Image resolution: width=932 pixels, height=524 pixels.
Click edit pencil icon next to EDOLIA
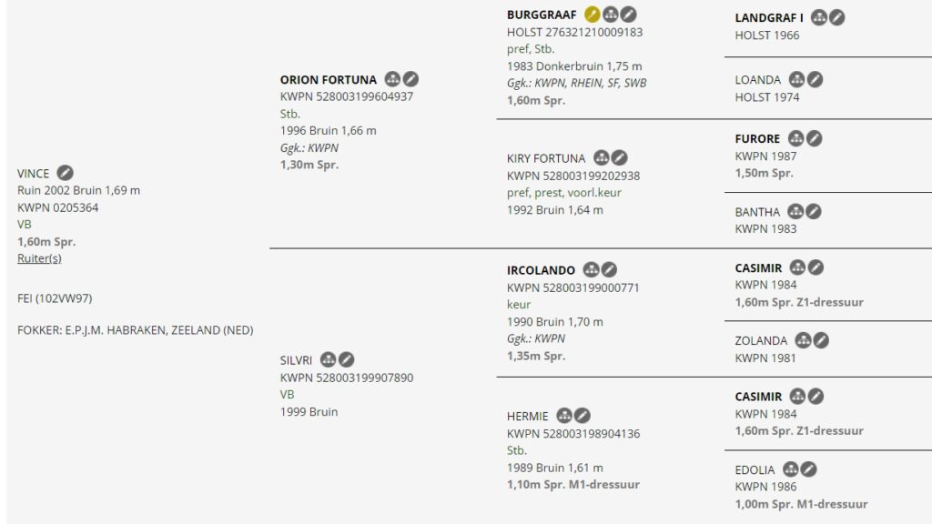pyautogui.click(x=808, y=469)
